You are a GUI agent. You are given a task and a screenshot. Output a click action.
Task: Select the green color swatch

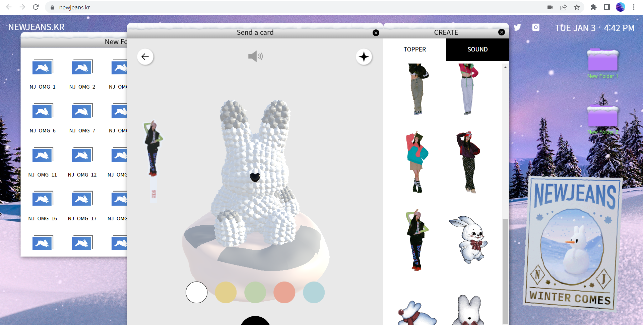tap(255, 292)
